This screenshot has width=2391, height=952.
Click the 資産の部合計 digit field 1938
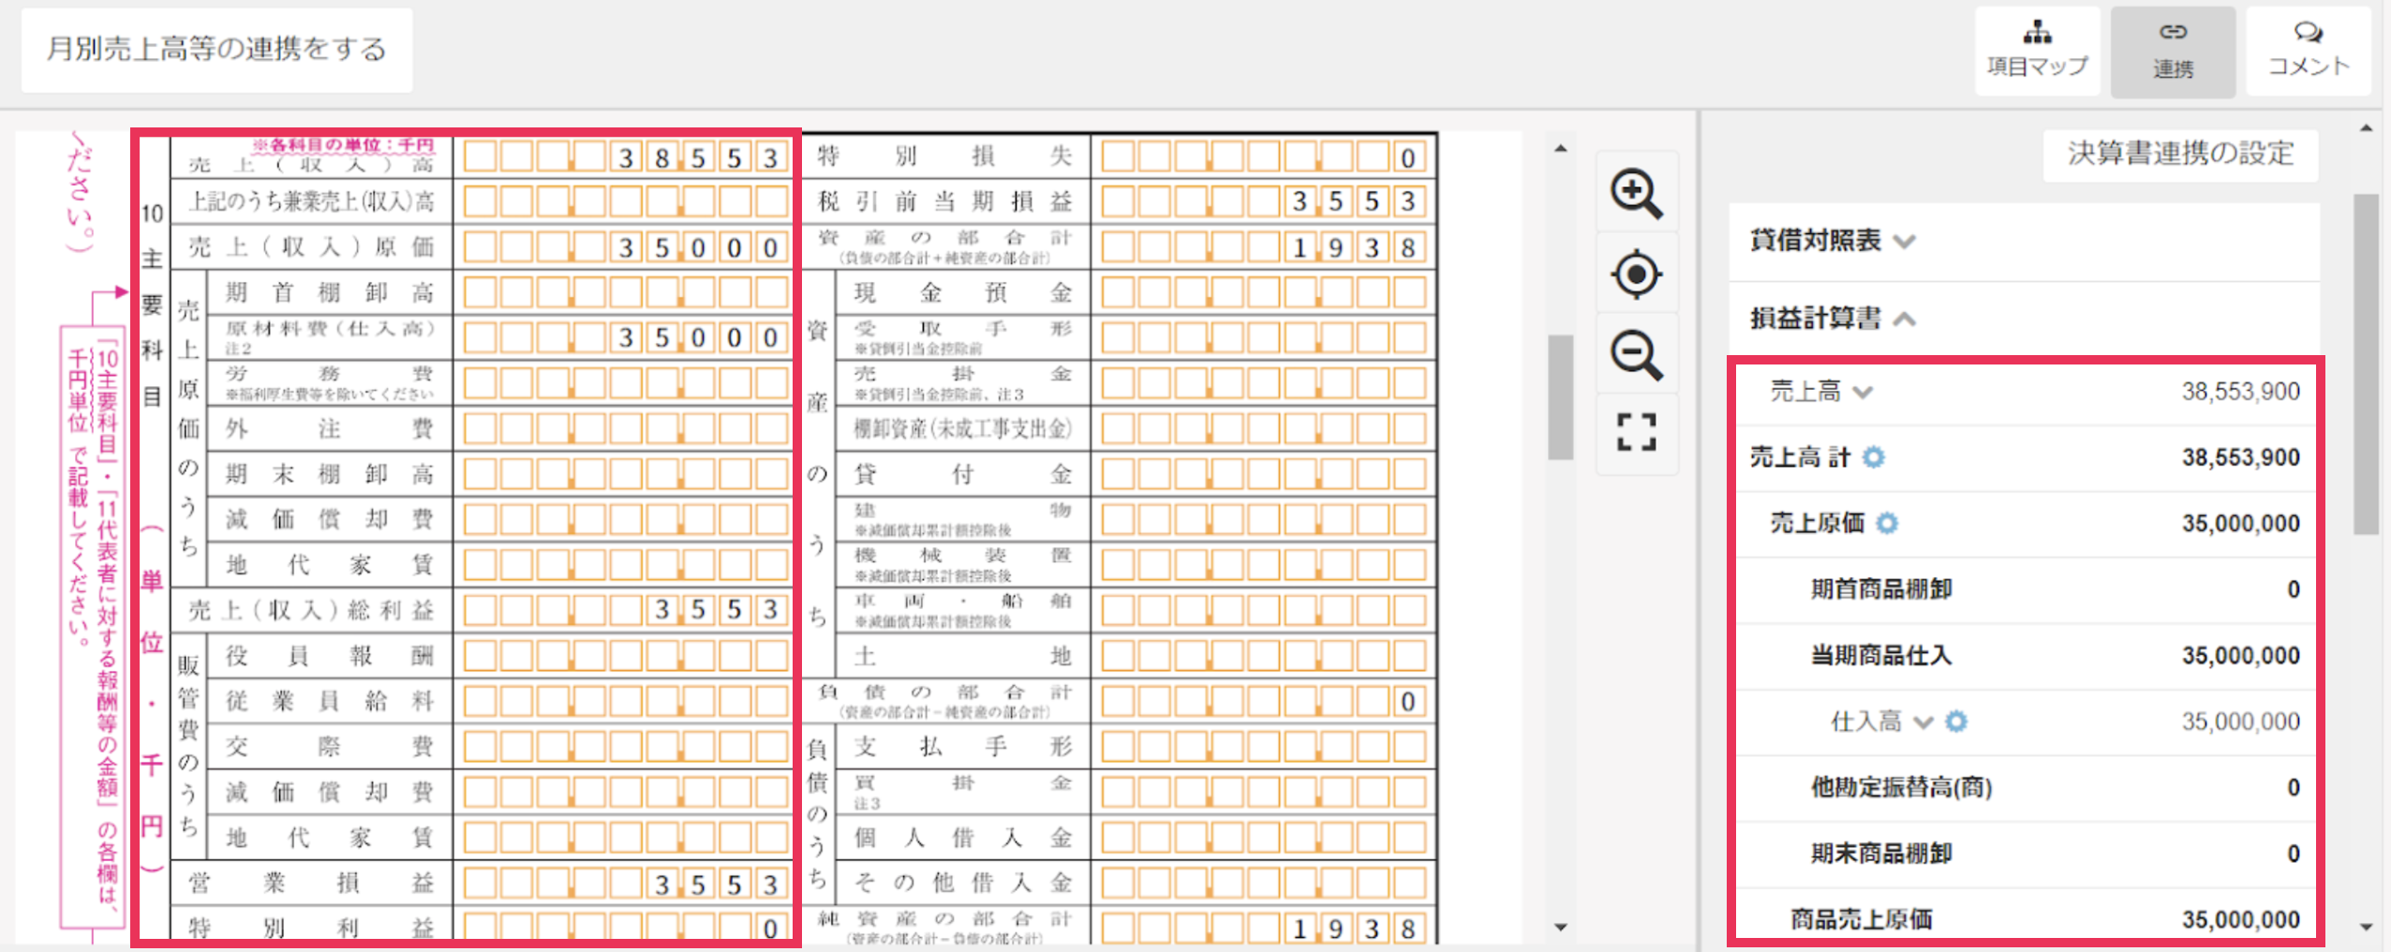[1264, 247]
